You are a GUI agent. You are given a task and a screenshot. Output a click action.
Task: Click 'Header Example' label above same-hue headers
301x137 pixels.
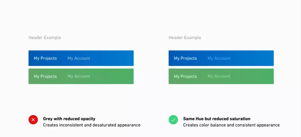[x=185, y=38]
